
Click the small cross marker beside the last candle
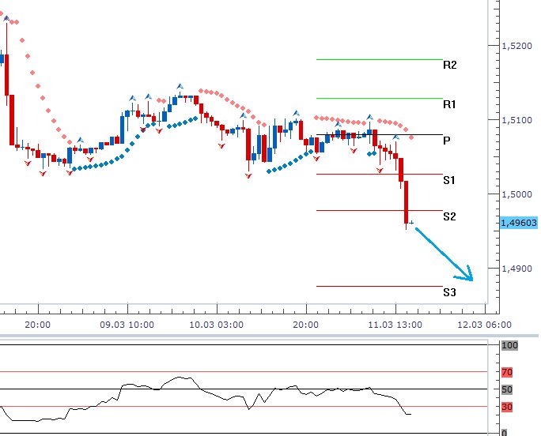412,223
